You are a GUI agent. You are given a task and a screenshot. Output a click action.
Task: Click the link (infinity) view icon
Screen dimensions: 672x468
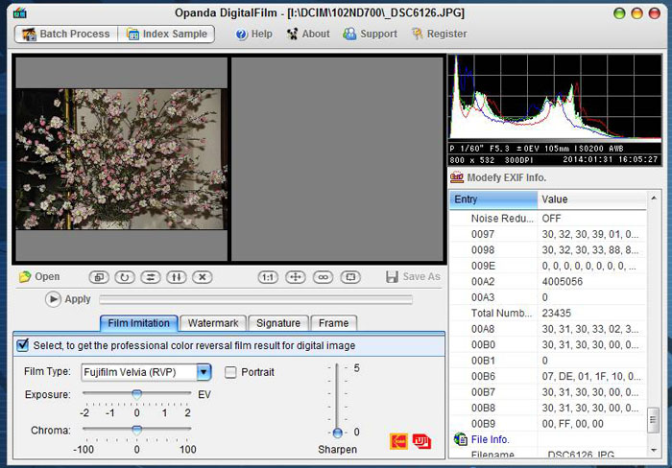tap(324, 277)
